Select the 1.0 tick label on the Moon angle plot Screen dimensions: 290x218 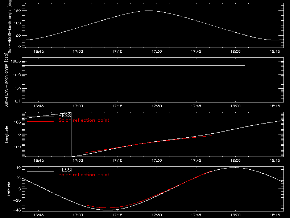[18, 89]
